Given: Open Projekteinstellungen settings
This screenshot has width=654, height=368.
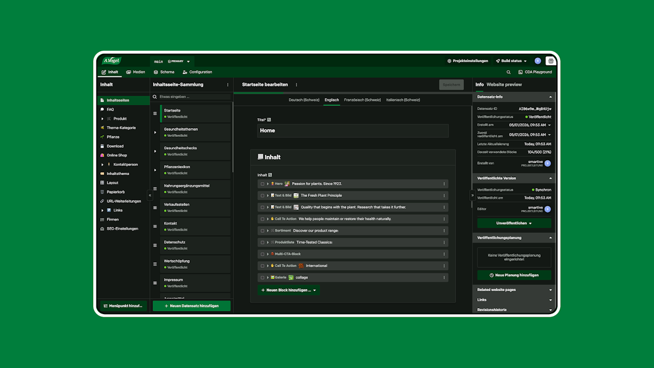Looking at the screenshot, I should [468, 61].
